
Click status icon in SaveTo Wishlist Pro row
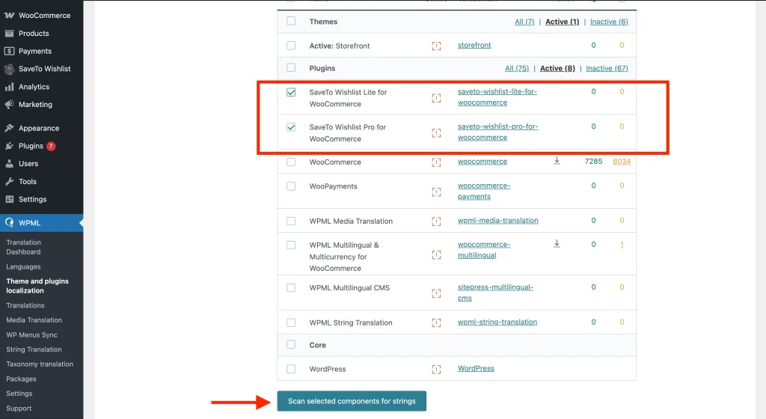[x=436, y=133]
